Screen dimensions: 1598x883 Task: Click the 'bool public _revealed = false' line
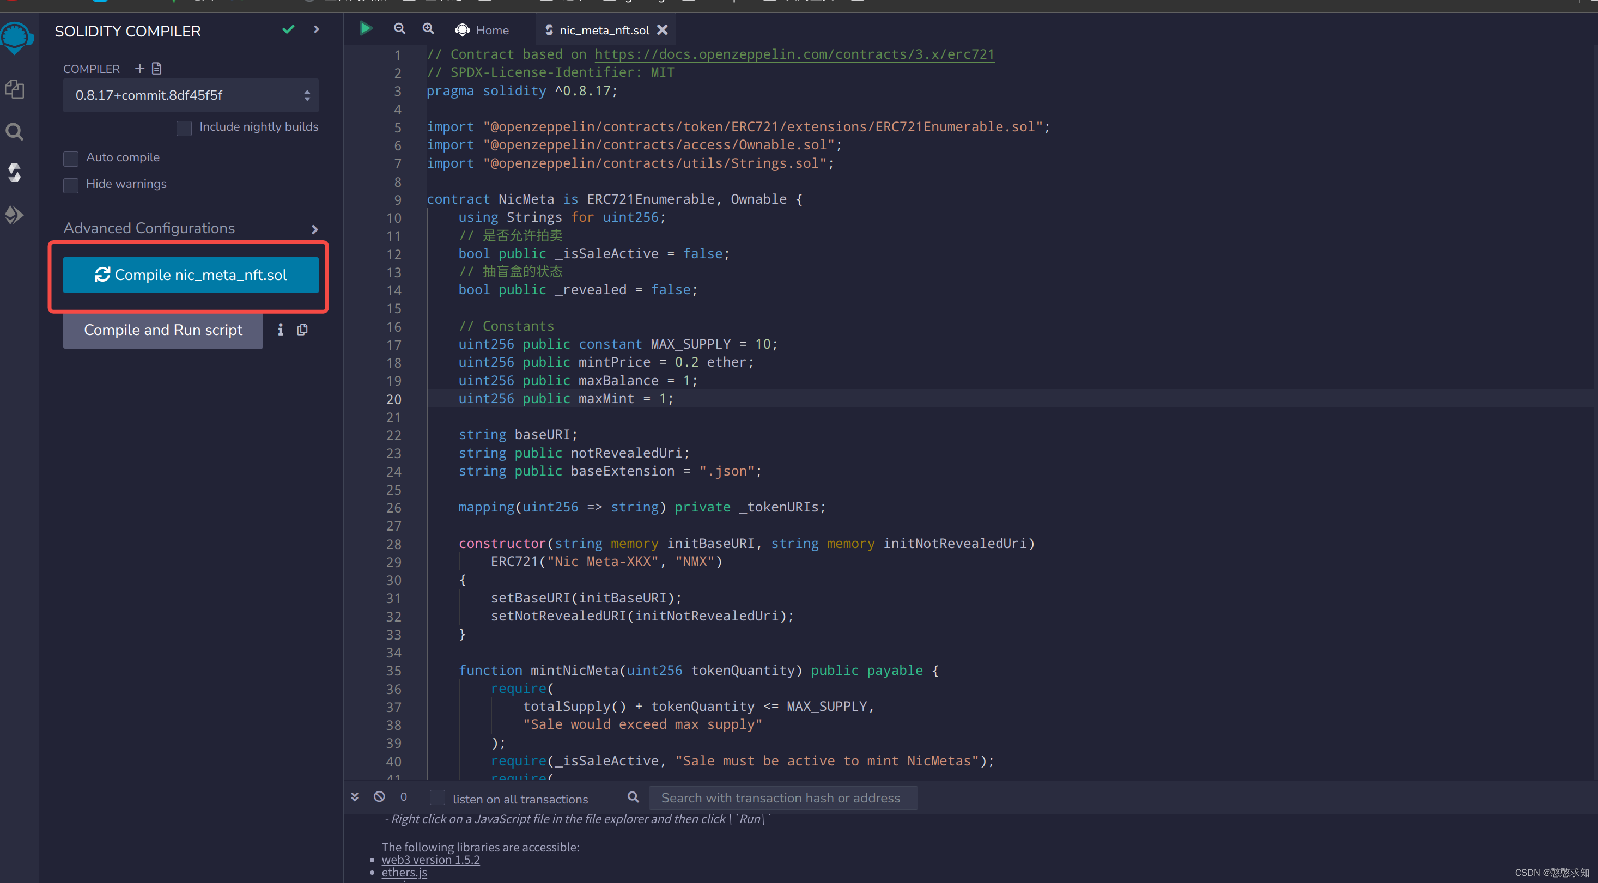578,290
